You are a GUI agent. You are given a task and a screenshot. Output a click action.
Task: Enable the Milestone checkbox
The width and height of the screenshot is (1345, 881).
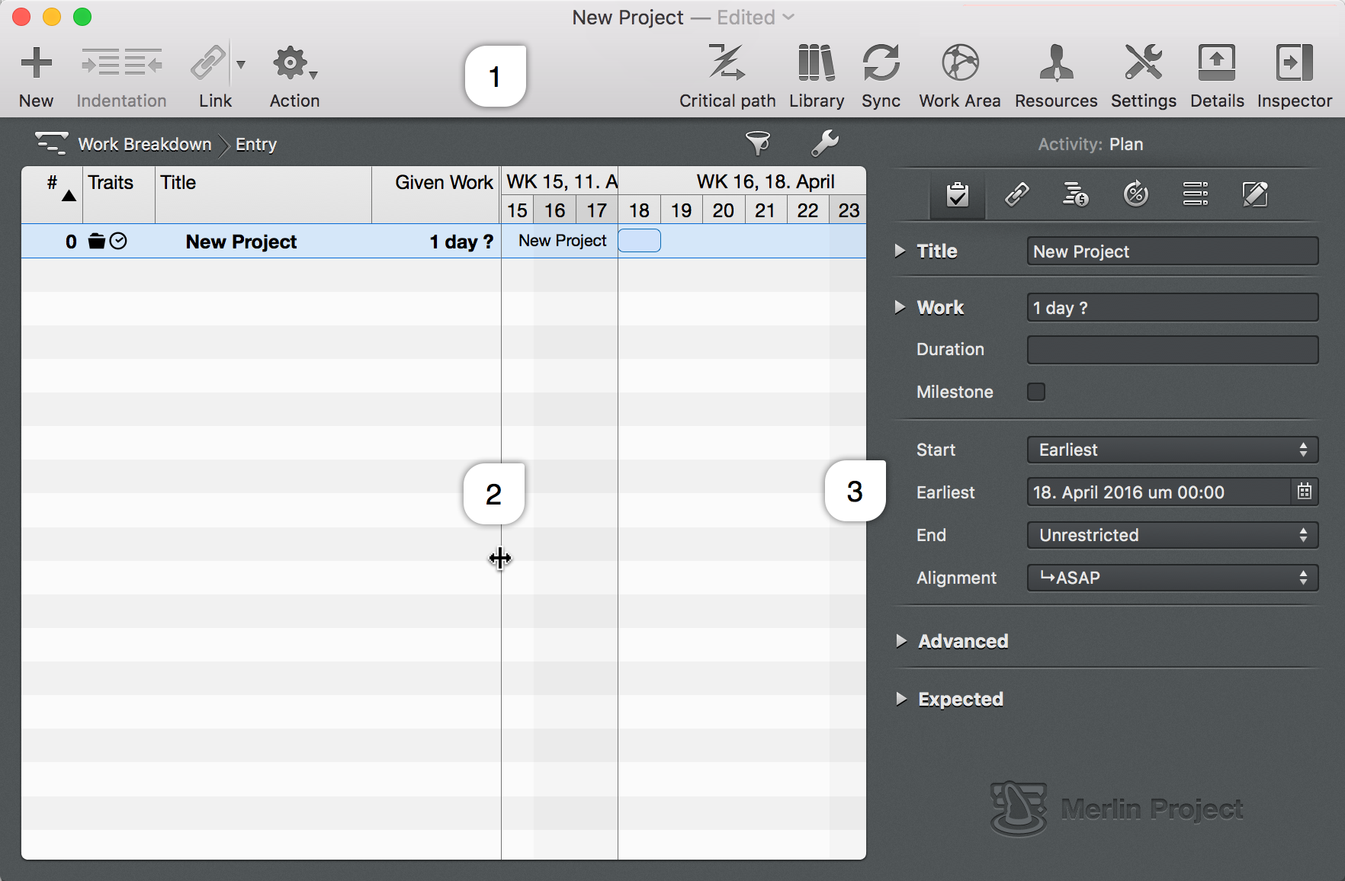pos(1036,392)
